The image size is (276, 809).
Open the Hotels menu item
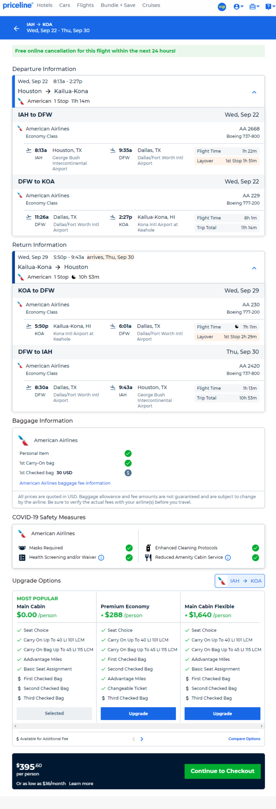click(x=44, y=5)
